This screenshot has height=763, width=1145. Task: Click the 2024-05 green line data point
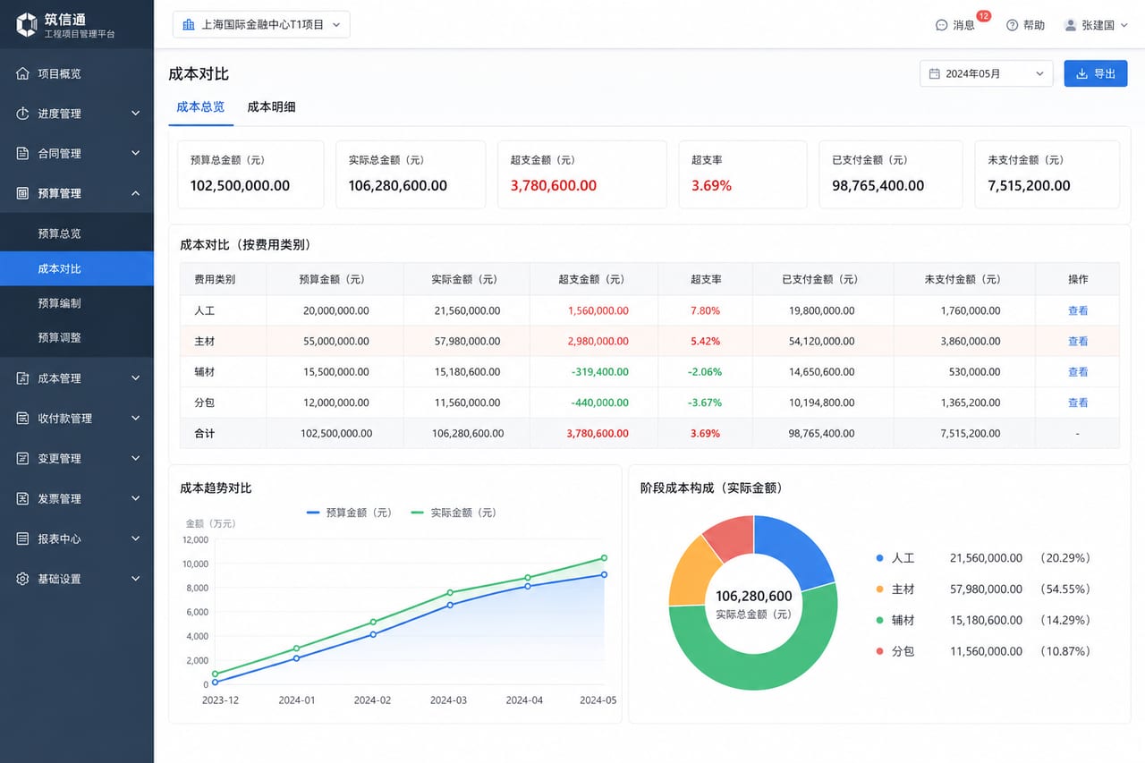click(604, 558)
